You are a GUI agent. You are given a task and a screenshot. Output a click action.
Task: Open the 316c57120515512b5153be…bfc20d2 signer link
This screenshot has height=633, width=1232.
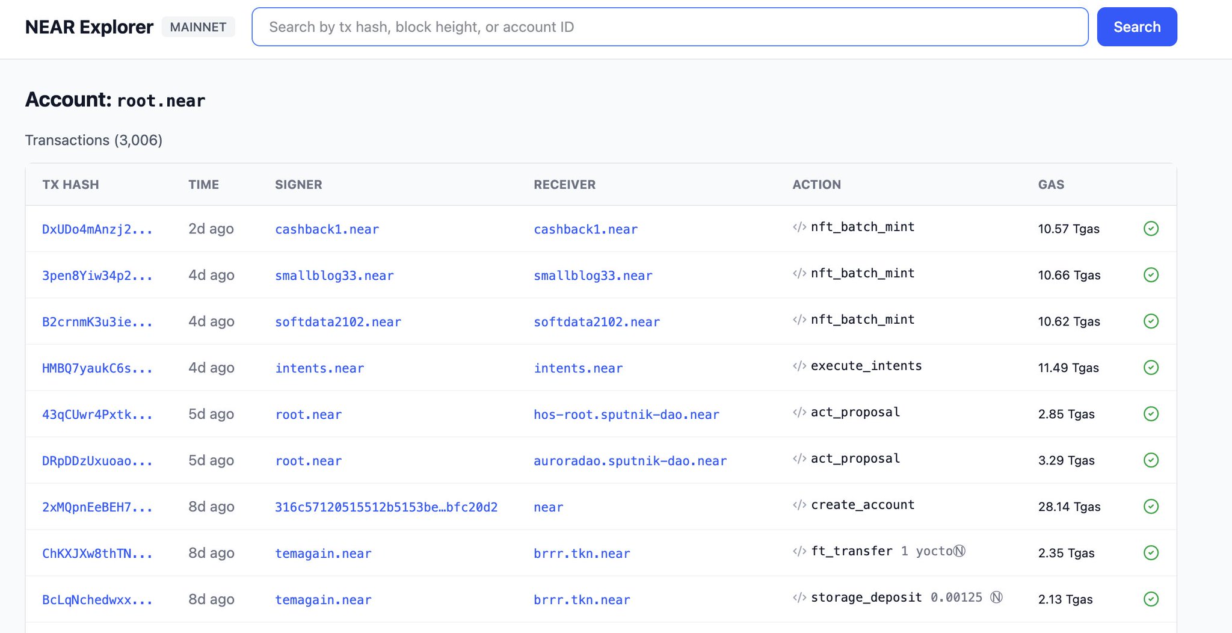click(x=386, y=507)
